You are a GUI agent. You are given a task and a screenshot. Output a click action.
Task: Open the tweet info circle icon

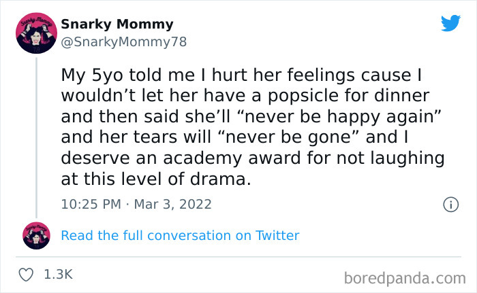coord(450,203)
